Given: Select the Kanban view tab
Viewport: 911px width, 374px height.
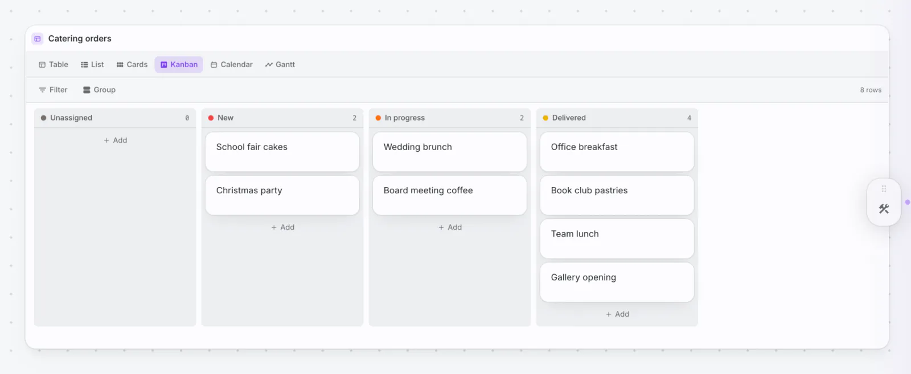Looking at the screenshot, I should pos(179,65).
